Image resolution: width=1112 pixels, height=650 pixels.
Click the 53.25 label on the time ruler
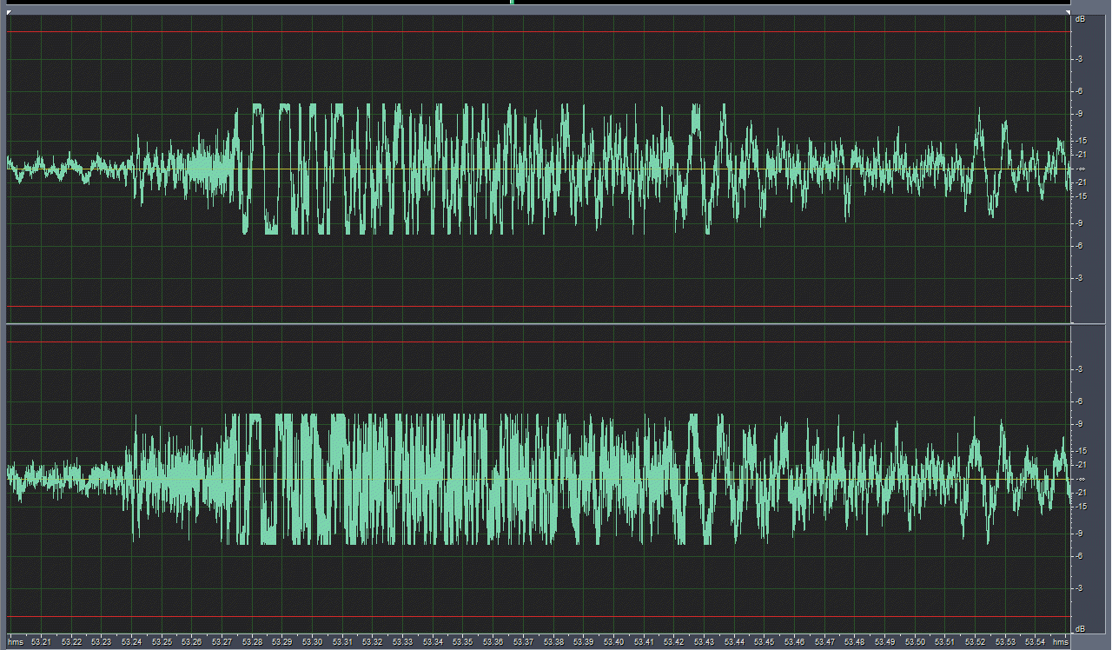coord(162,642)
